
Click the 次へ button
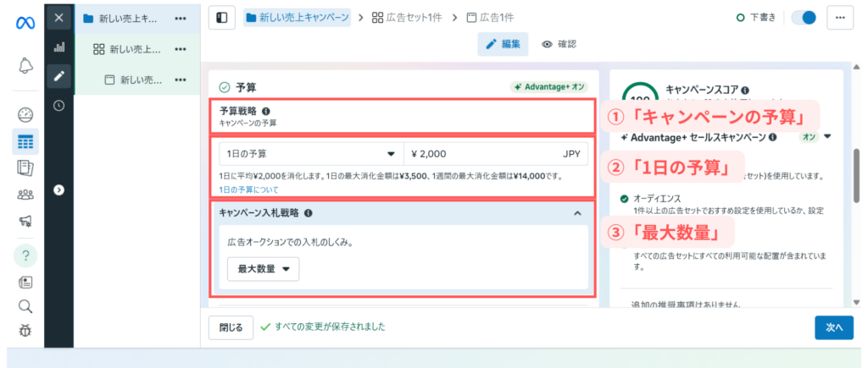click(x=834, y=327)
